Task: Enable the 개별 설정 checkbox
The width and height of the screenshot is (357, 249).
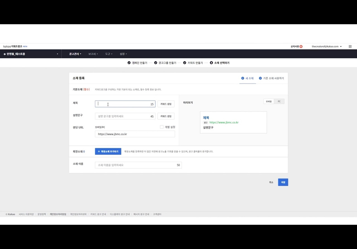Action: [x=162, y=127]
